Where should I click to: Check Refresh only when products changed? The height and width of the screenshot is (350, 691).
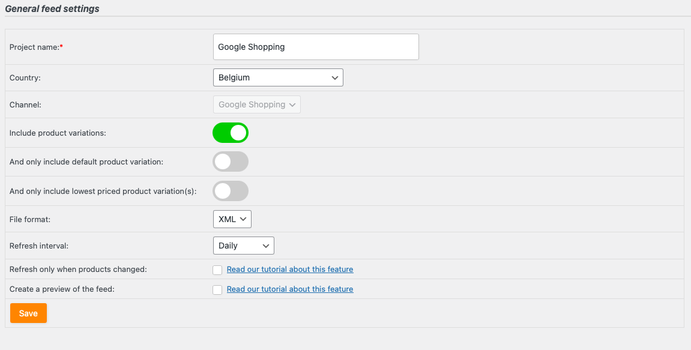[x=217, y=270]
